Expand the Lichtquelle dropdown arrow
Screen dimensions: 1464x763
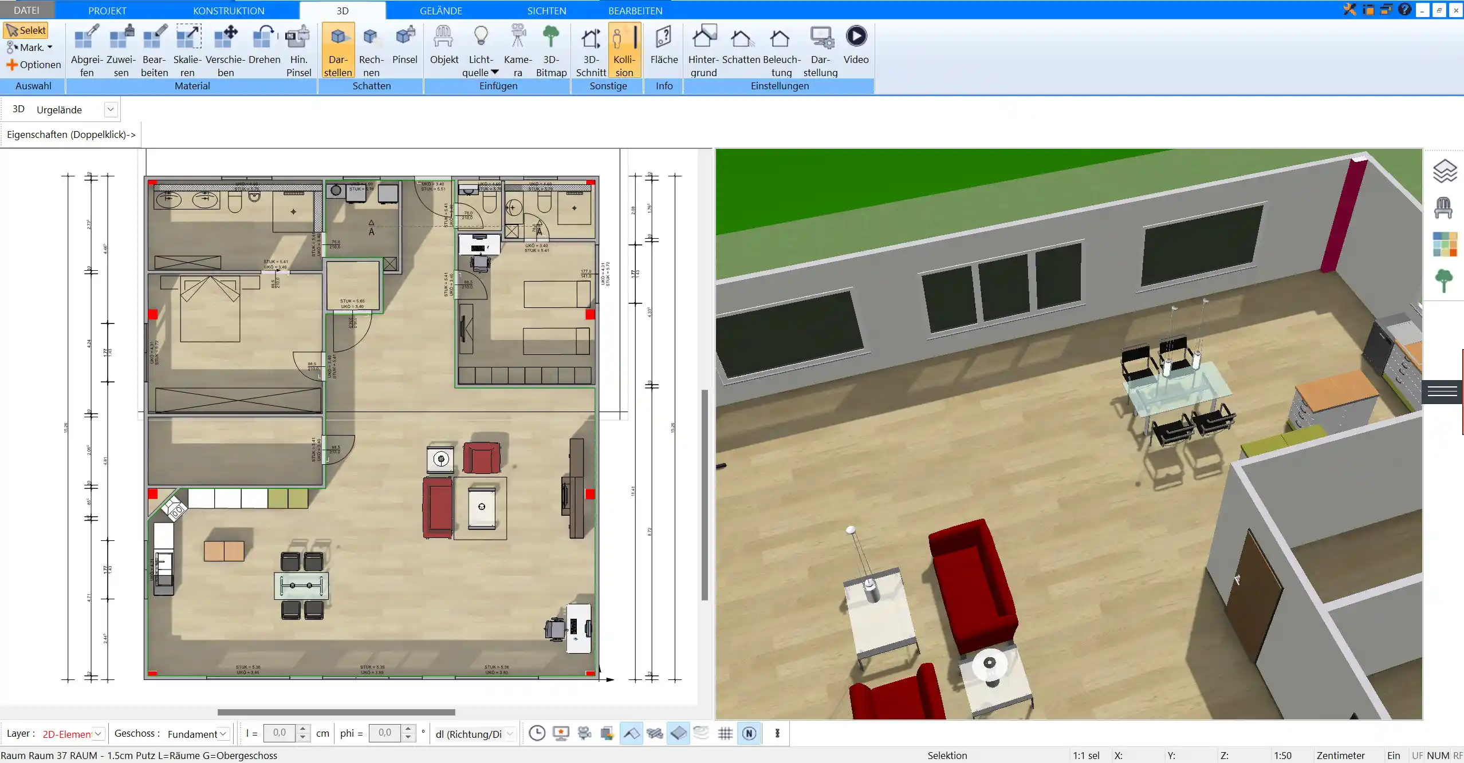(495, 73)
